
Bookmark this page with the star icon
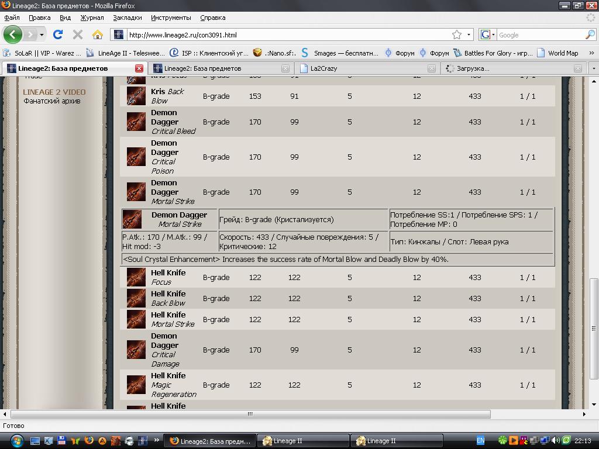coord(457,34)
